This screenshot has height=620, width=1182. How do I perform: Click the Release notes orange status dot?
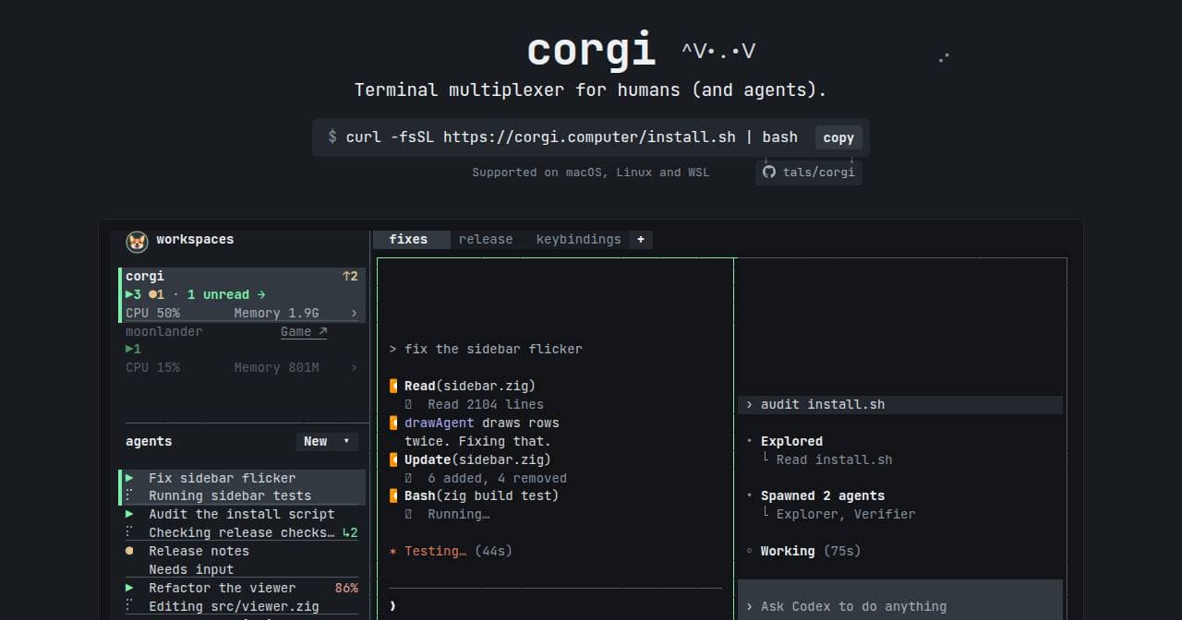129,551
